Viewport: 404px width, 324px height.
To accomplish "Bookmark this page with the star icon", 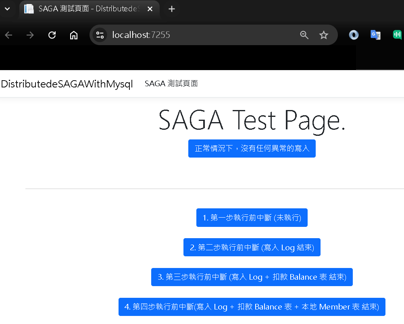I will point(324,35).
